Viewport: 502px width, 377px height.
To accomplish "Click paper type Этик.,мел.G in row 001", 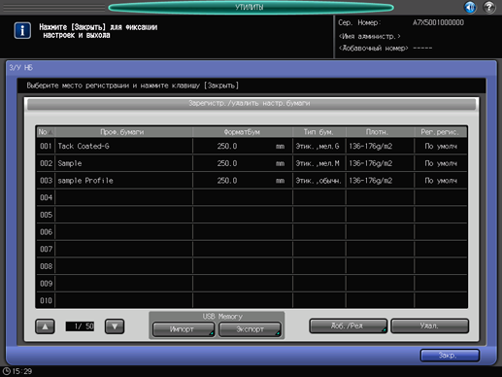I will pos(318,147).
